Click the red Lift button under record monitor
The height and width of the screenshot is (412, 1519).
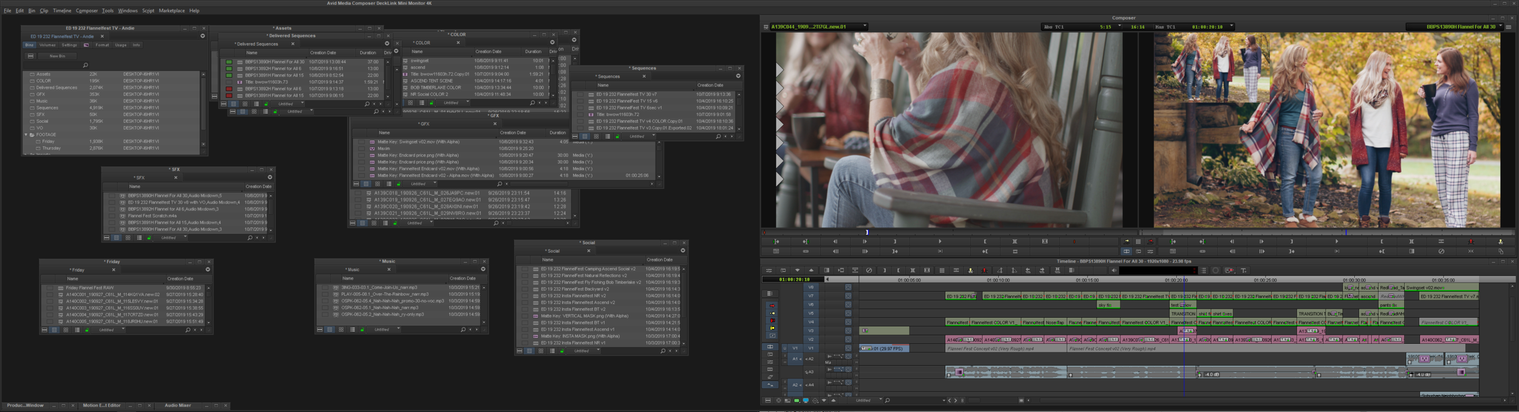(1470, 242)
